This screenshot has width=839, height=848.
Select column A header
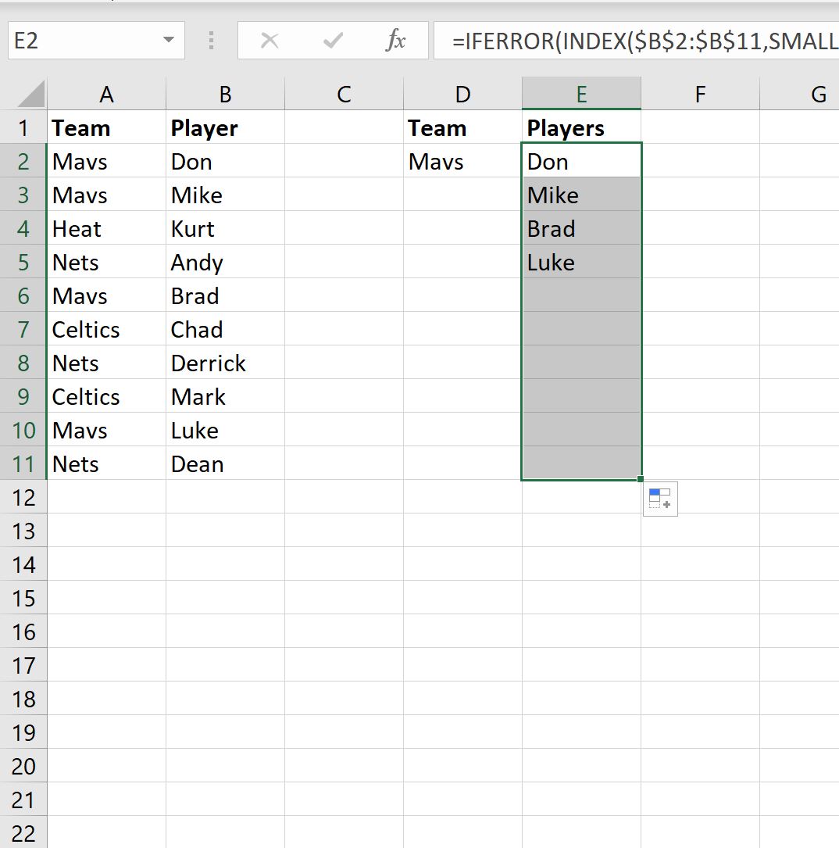(x=106, y=94)
